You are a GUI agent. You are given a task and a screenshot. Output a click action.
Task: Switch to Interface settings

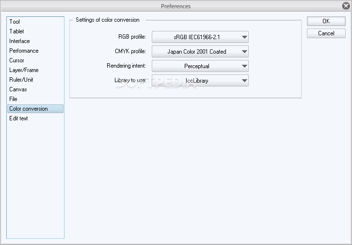(35, 41)
